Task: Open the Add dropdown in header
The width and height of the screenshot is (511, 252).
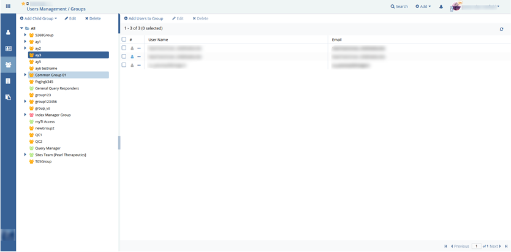Action: tap(423, 7)
